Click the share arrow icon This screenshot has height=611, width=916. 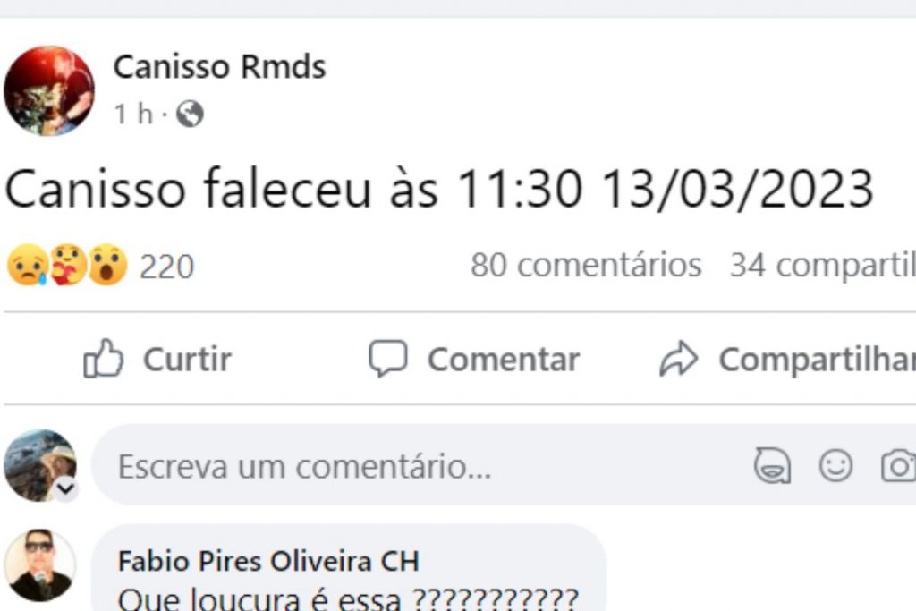[x=678, y=359]
